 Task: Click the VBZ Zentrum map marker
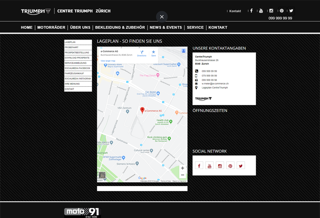point(128,112)
